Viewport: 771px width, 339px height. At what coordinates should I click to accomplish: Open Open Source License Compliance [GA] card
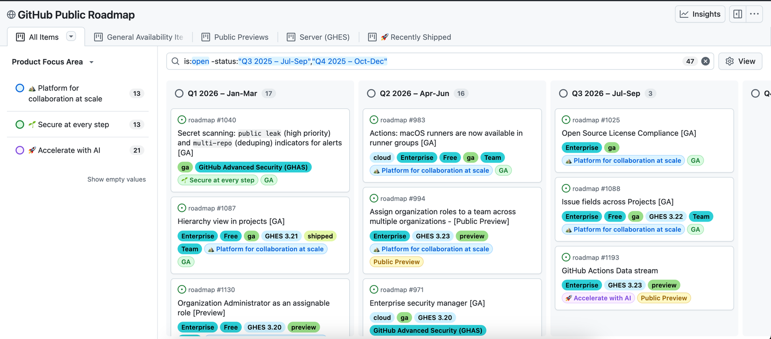coord(629,133)
